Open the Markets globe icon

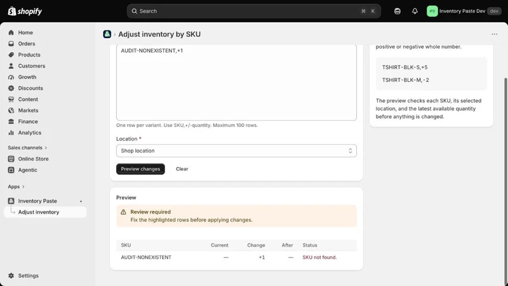pos(11,110)
